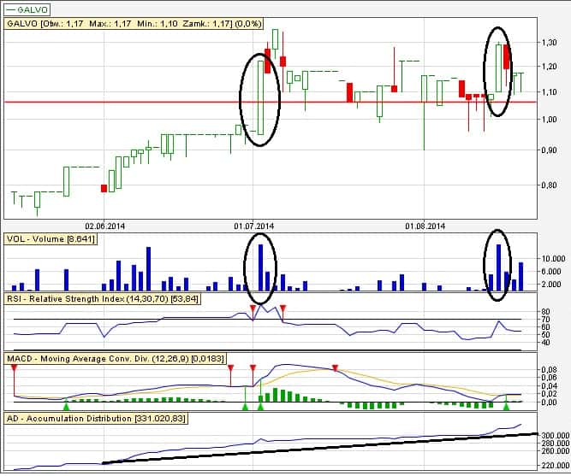
Task: Click the VOL - Volume panel label
Action: coord(51,238)
